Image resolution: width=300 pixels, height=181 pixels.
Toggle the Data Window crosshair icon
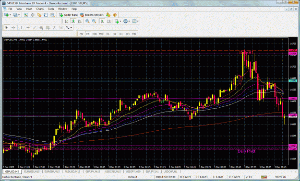coord(33,15)
